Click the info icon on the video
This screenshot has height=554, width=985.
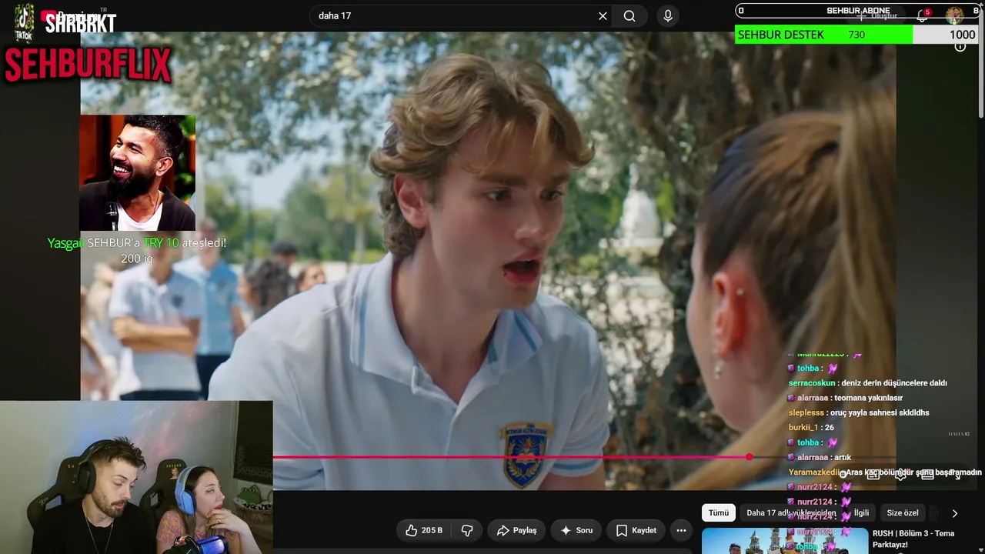click(x=960, y=46)
